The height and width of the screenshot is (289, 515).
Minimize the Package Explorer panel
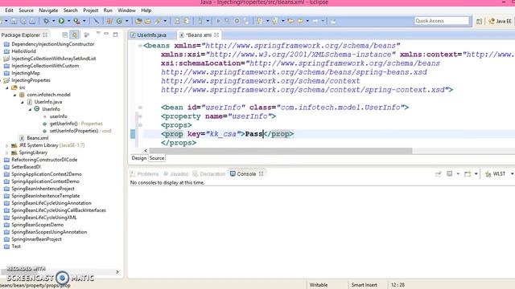106,34
